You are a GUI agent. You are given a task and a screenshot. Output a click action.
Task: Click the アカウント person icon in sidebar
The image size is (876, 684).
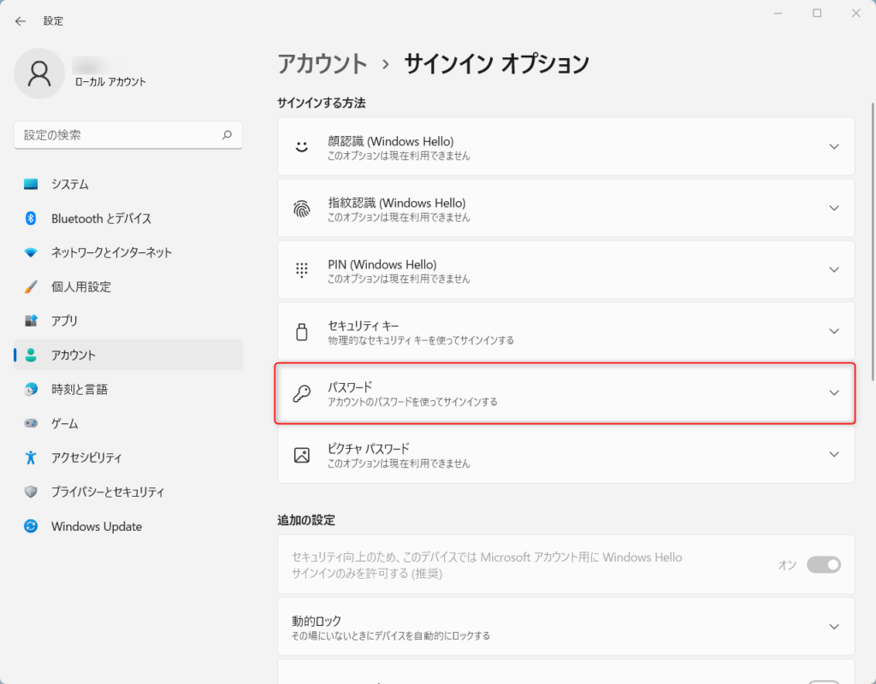[x=31, y=355]
